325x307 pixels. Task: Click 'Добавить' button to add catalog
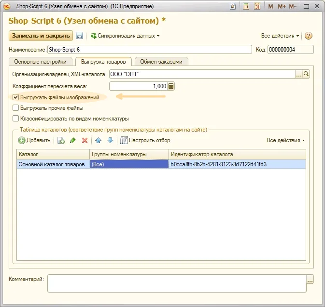34,140
